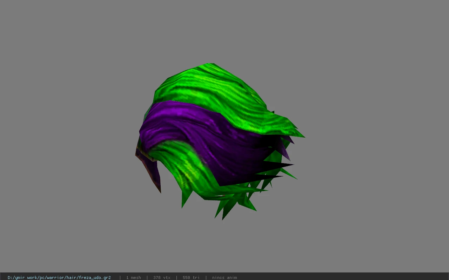Click the '378 vtx' vertex count
This screenshot has height=280, width=449.
coord(162,278)
